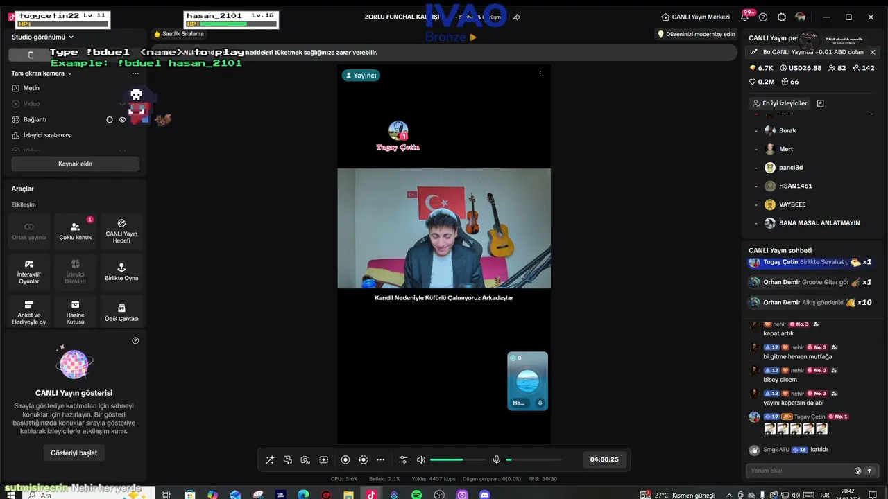Show hidden system tray icons
The height and width of the screenshot is (499, 888).
click(x=728, y=495)
